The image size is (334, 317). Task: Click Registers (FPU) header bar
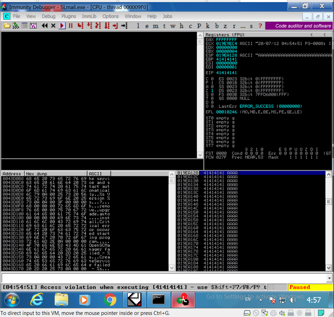click(269, 34)
